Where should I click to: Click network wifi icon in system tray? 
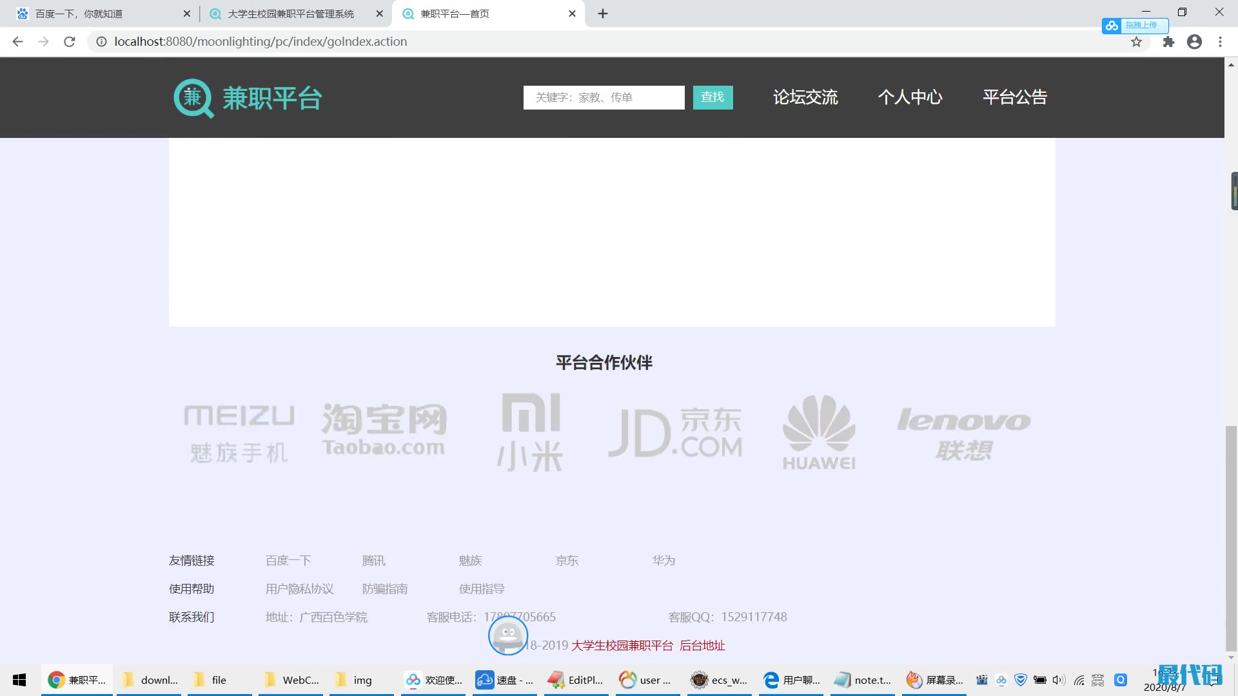click(1079, 680)
